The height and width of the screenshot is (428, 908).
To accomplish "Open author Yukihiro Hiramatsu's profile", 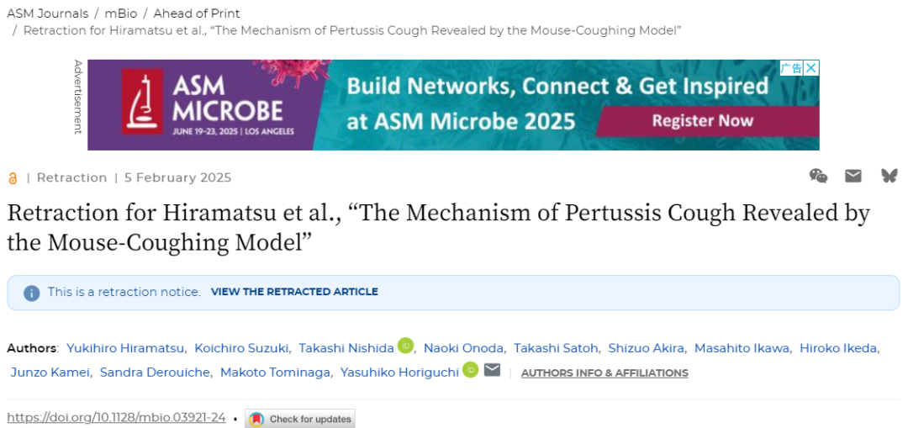I will pyautogui.click(x=125, y=348).
